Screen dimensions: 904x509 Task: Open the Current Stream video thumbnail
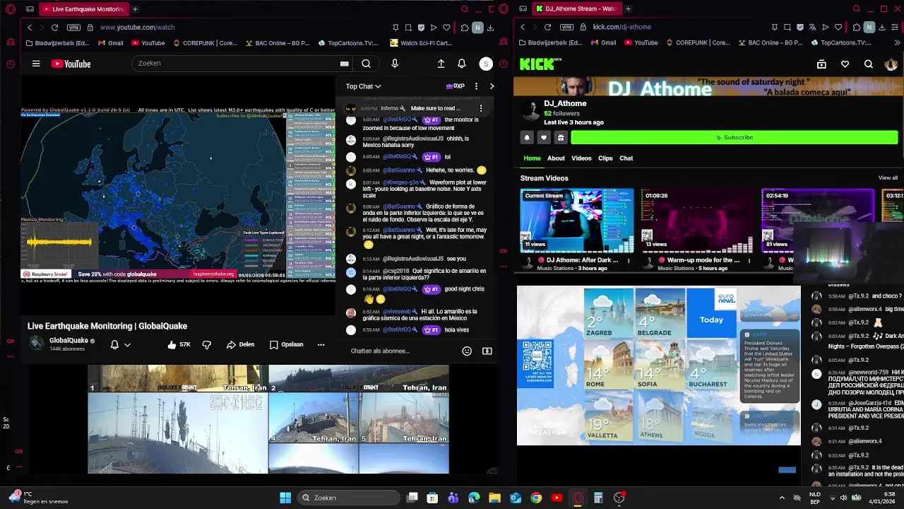click(x=577, y=221)
